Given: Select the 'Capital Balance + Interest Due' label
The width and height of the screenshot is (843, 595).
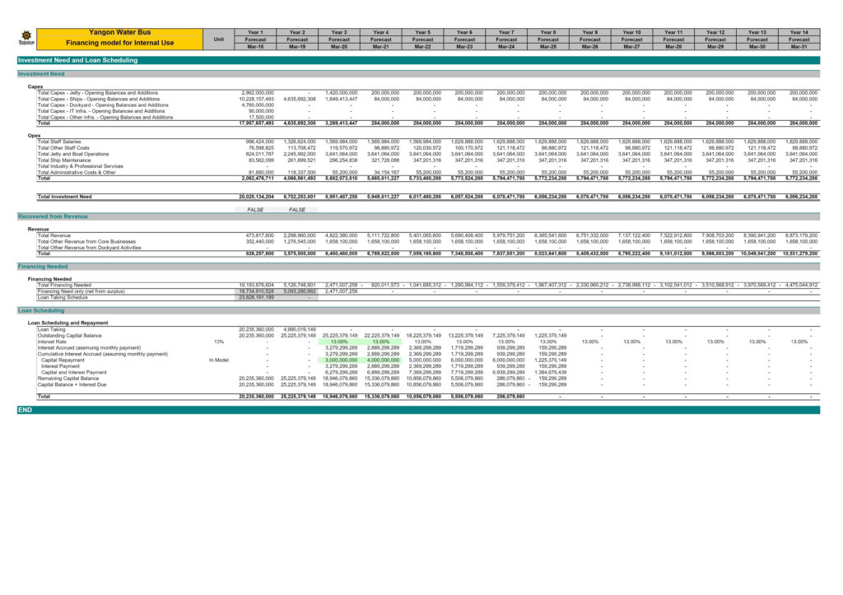Looking at the screenshot, I should coord(72,385).
